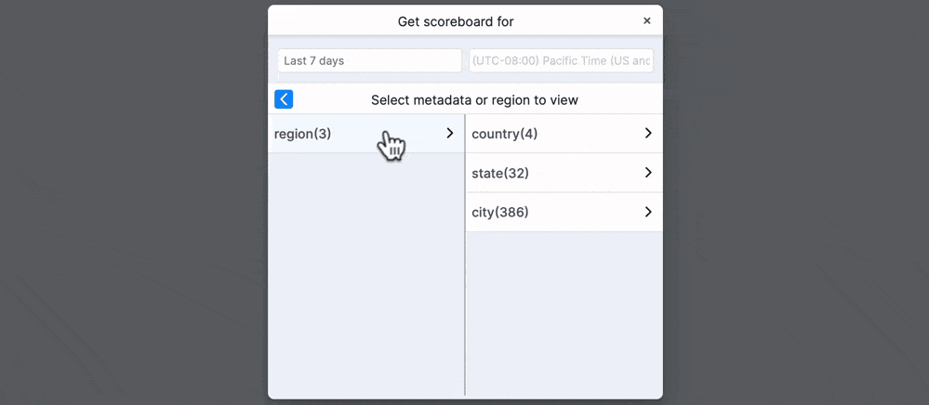
Task: Click the gray filter strip between the two fields
Action: [x=466, y=60]
